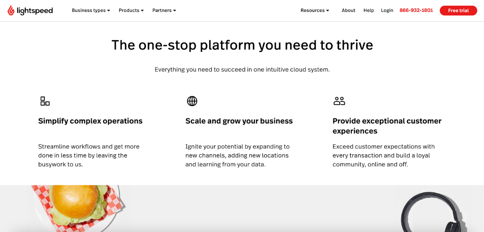
Task: Expand the Business types dropdown
Action: (x=91, y=11)
